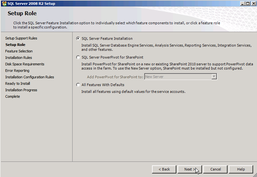
Task: Select Ready to Install step
Action: [x=18, y=83]
